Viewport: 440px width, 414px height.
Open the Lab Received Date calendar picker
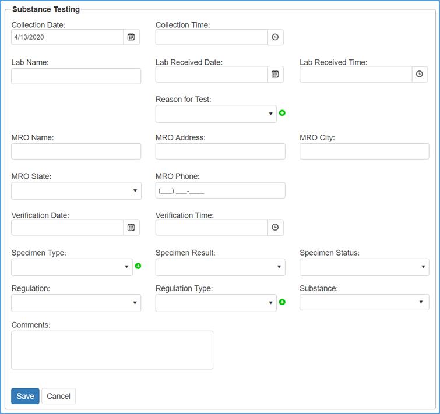pos(275,75)
